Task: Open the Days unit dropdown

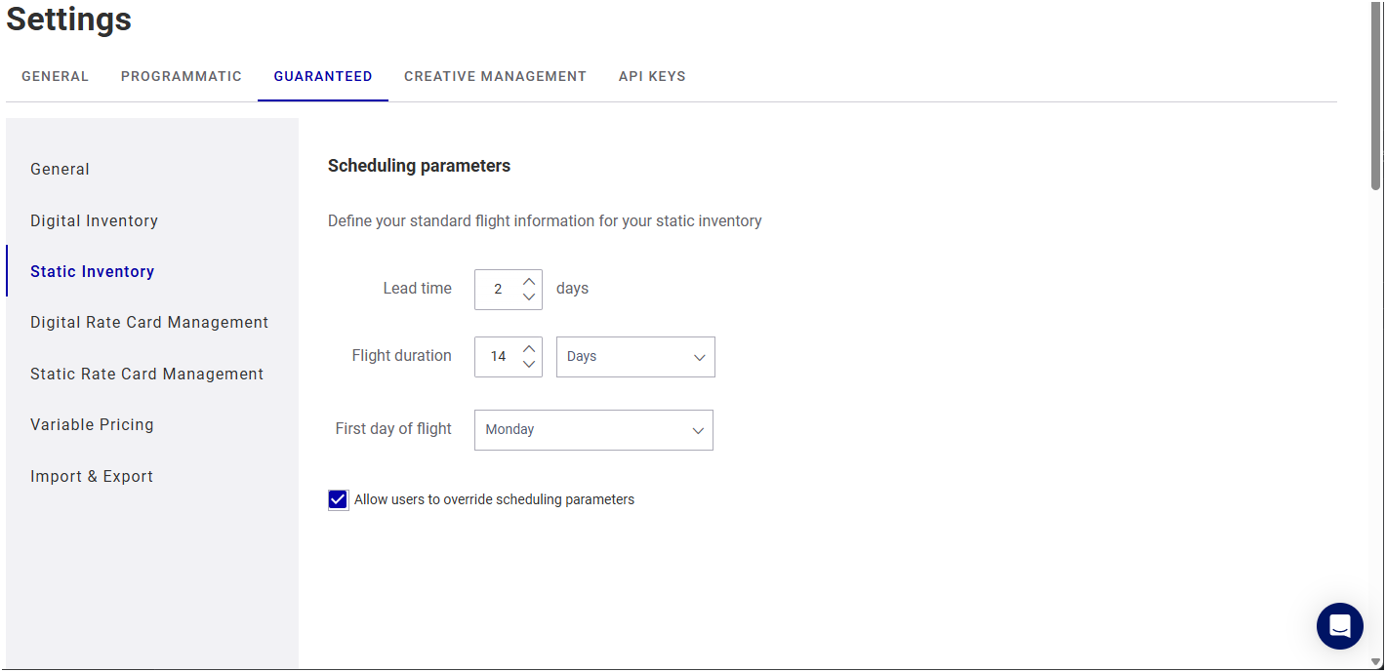Action: [635, 357]
